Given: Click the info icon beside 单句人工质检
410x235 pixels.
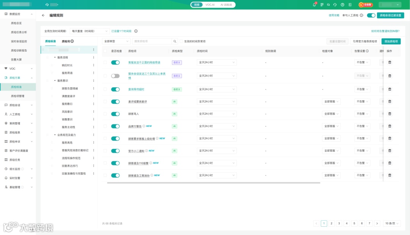Looking at the screenshot, I should tap(361, 16).
